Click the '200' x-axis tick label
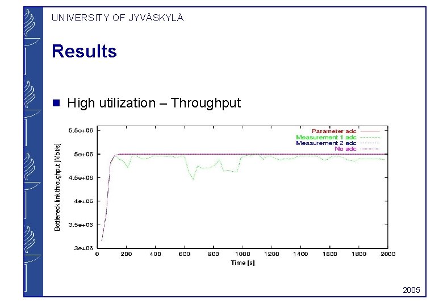443x307 pixels. tap(126, 254)
